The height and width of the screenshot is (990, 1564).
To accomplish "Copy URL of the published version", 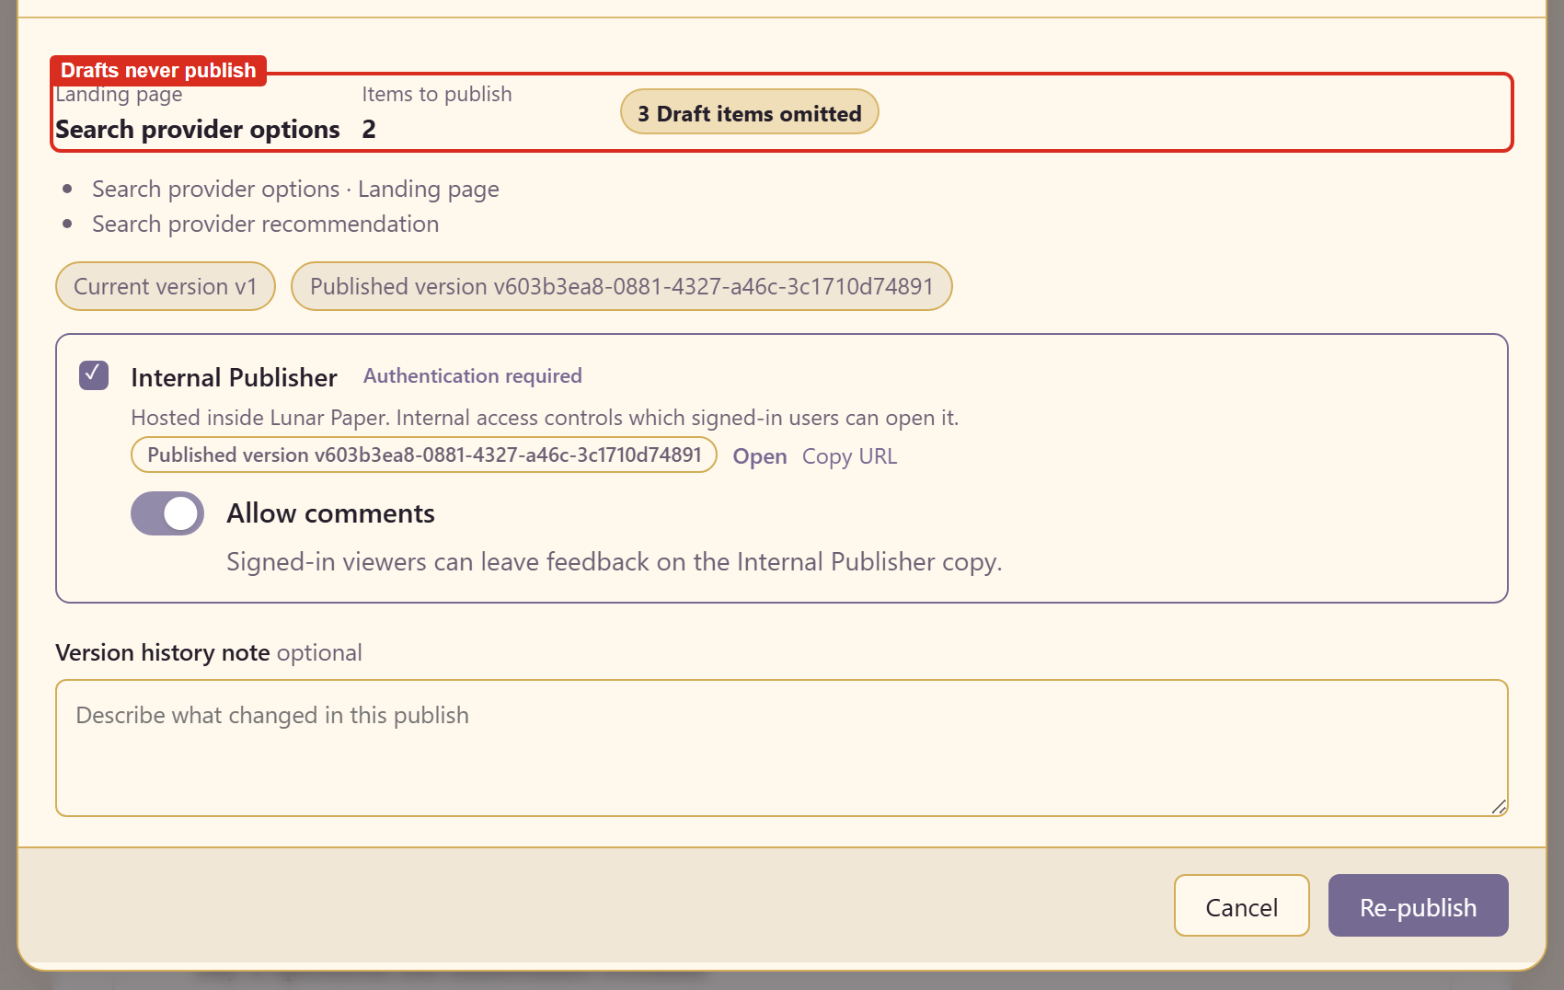I will [849, 456].
